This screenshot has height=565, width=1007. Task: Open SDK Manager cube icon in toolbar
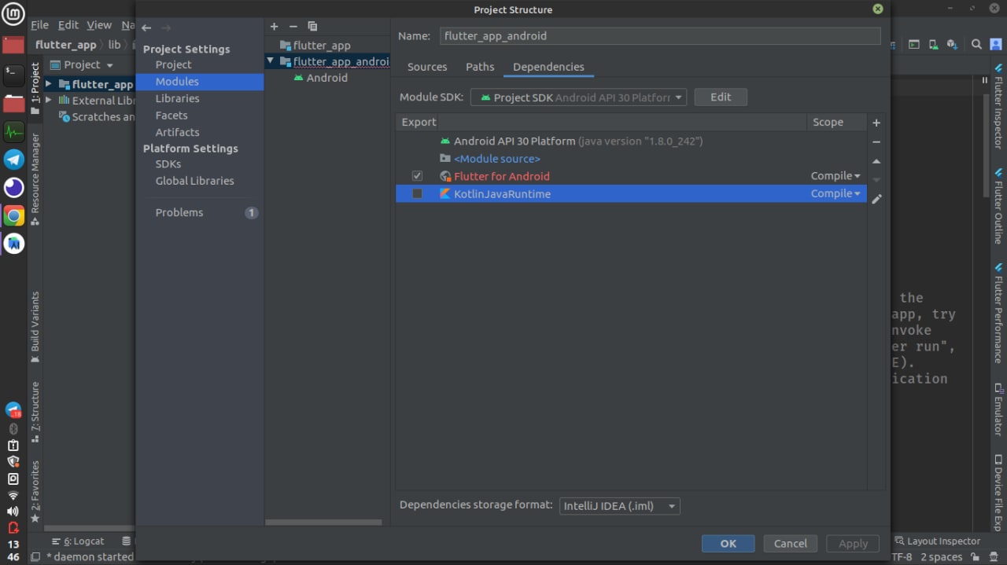click(x=953, y=45)
